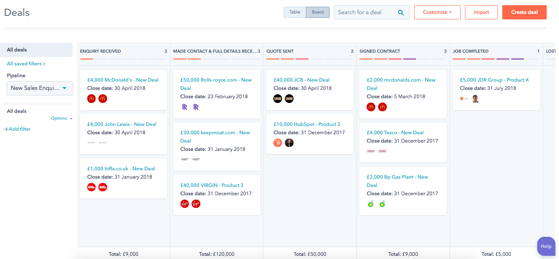Open the Customize dropdown
This screenshot has height=259, width=559.
pos(437,12)
